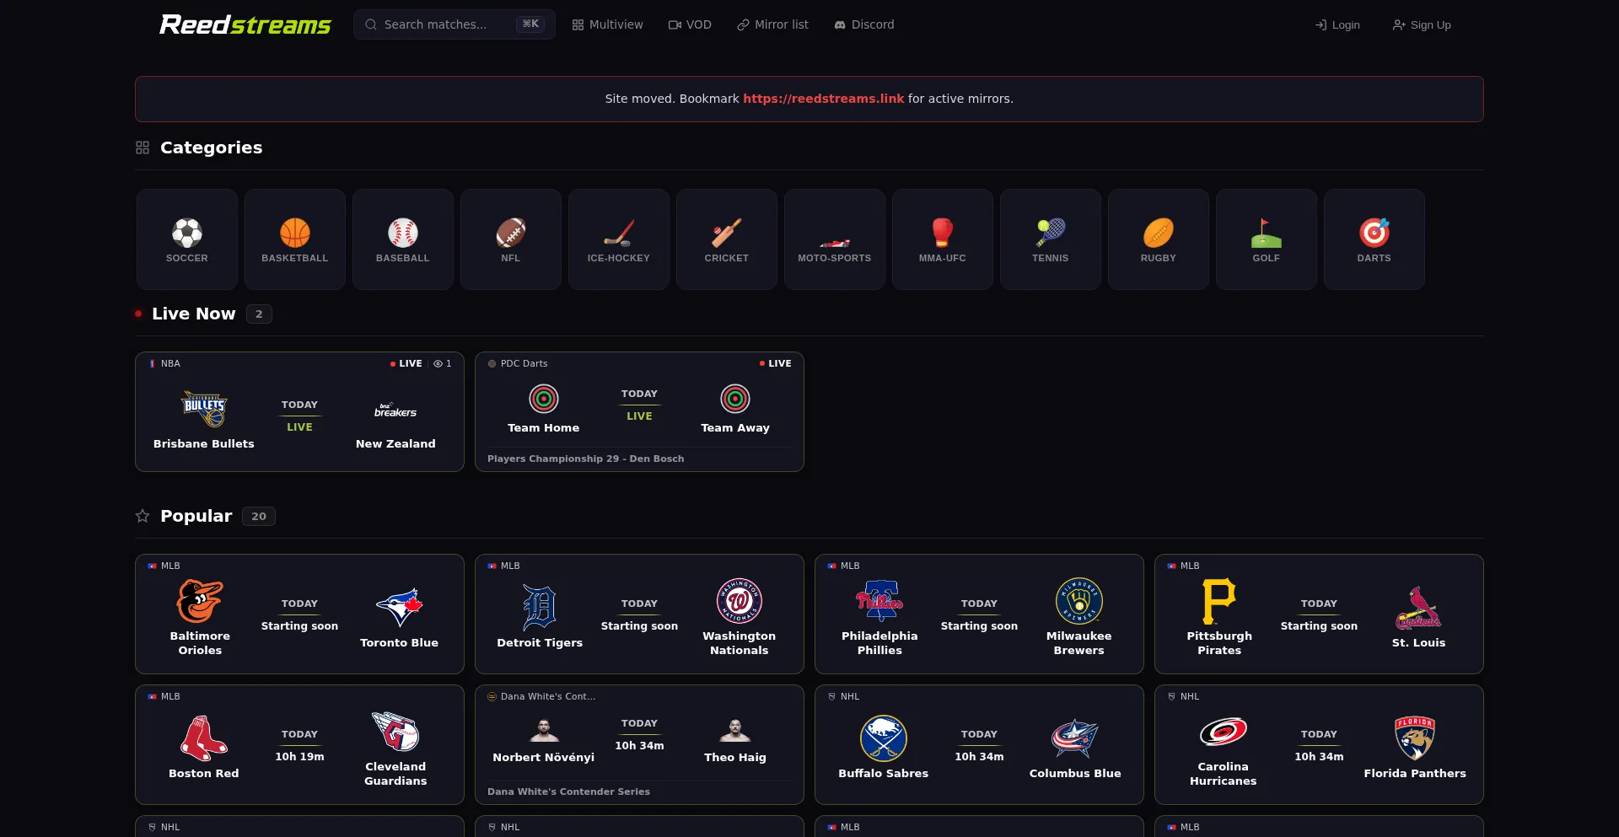The image size is (1619, 837).
Task: Click the Brisbane Bullets team logo
Action: tap(204, 410)
